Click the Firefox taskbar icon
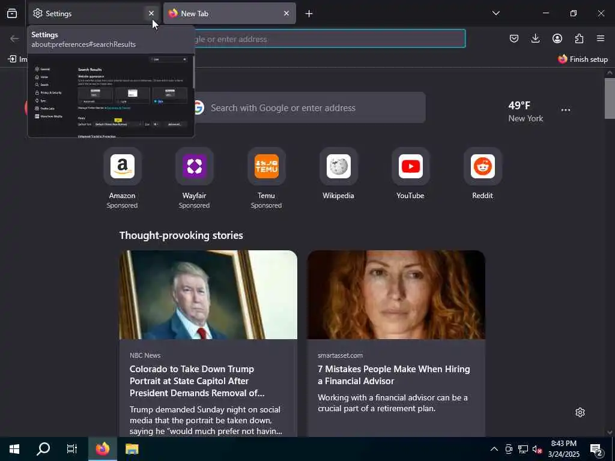This screenshot has width=615, height=461. pyautogui.click(x=102, y=449)
